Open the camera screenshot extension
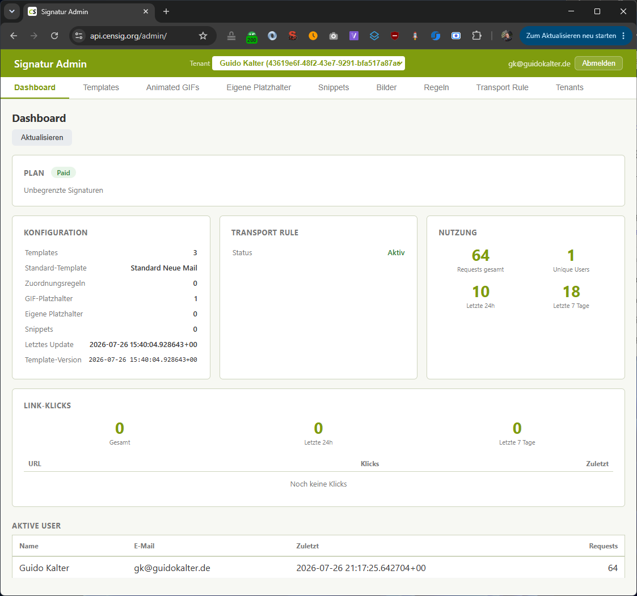Image resolution: width=637 pixels, height=596 pixels. point(334,36)
